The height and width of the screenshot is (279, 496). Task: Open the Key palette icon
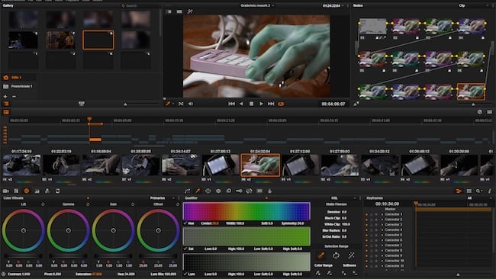point(239,191)
